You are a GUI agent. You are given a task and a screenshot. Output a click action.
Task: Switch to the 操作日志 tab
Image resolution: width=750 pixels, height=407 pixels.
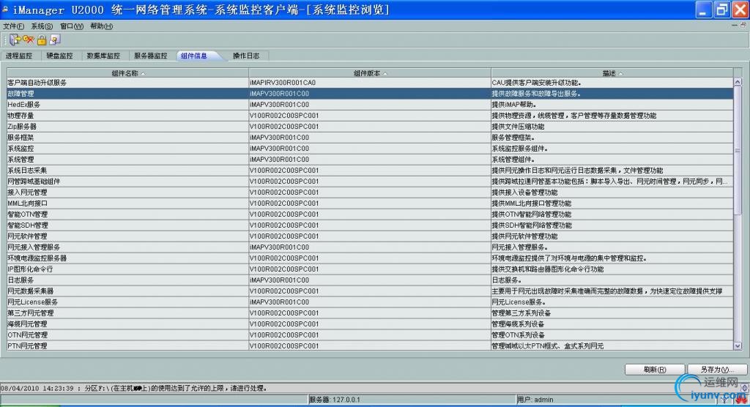(x=246, y=56)
